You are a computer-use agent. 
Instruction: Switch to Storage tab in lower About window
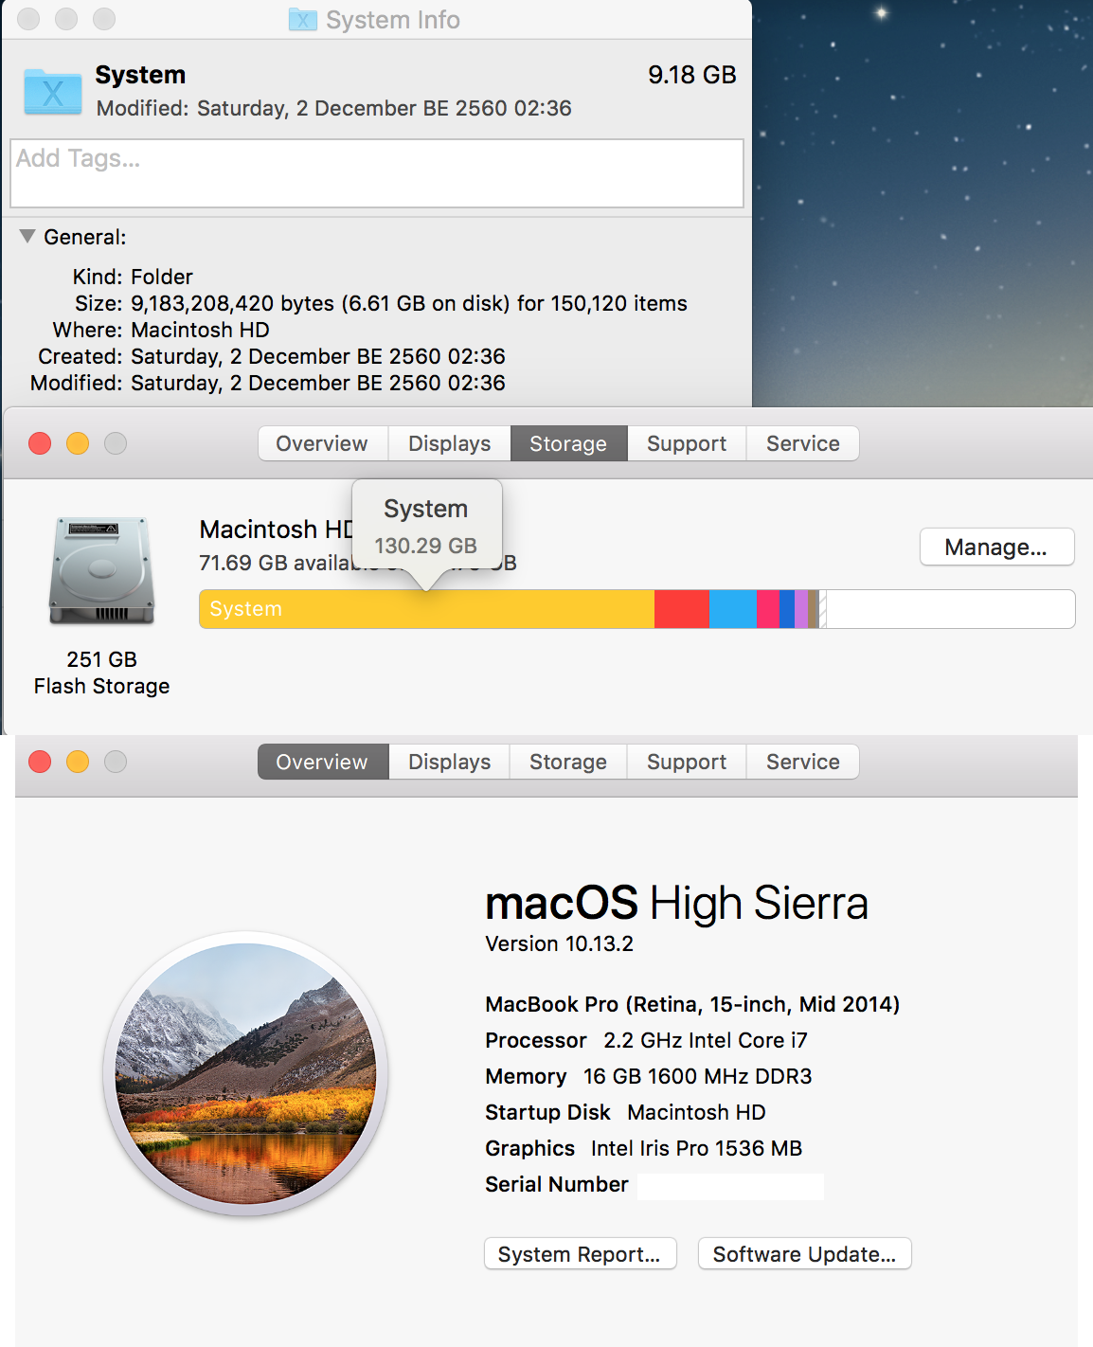568,762
